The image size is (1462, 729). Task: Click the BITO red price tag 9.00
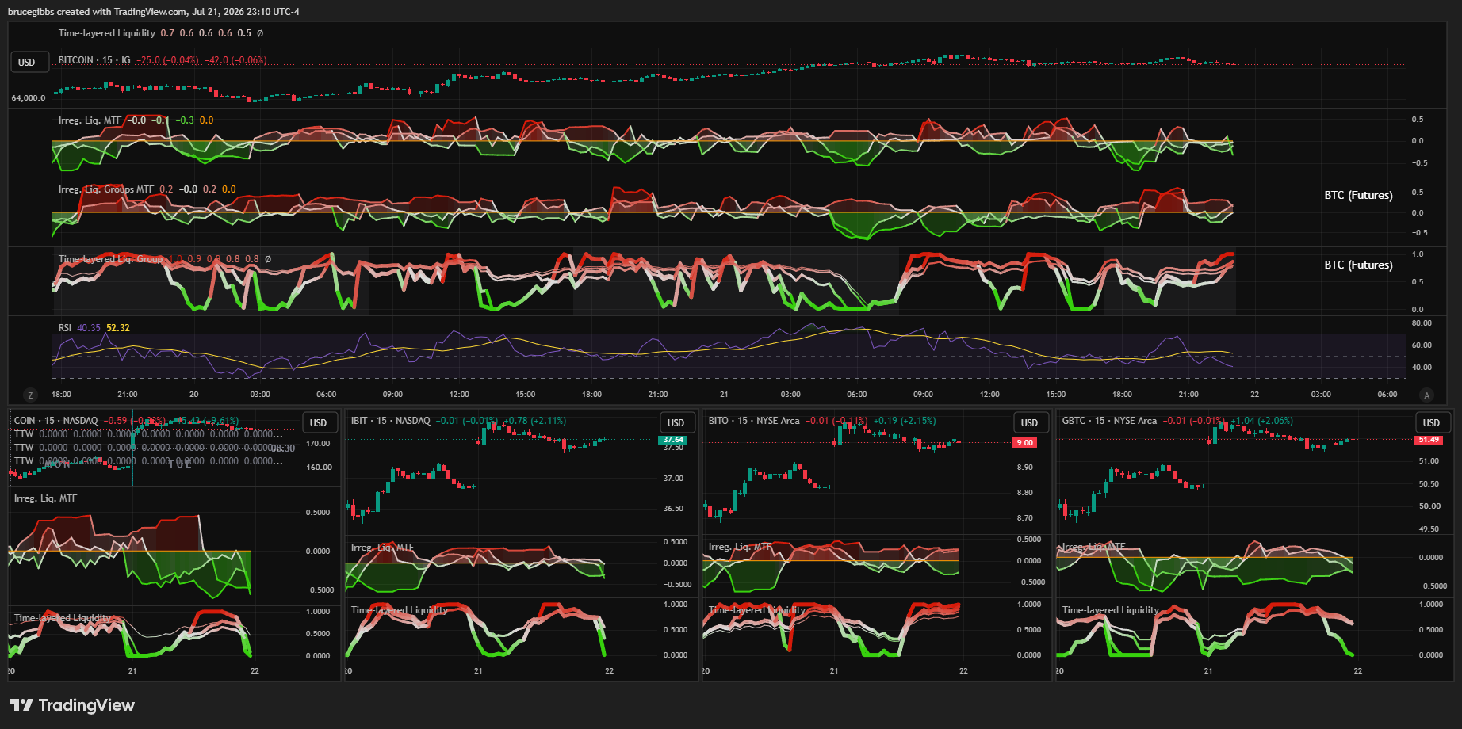[x=1025, y=443]
